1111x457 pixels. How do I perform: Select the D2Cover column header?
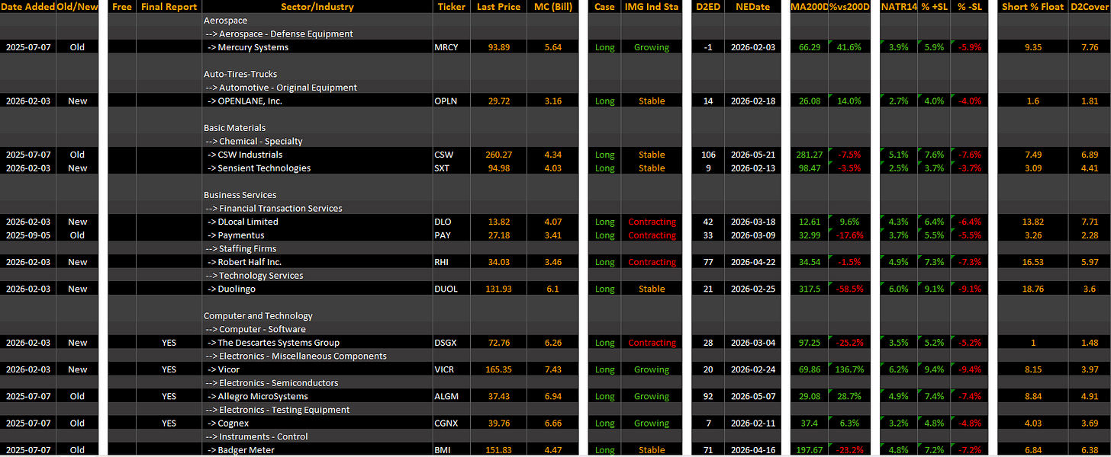(x=1090, y=7)
